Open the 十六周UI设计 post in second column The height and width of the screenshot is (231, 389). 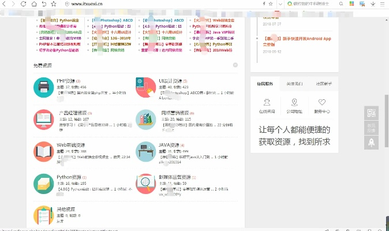[111, 32]
